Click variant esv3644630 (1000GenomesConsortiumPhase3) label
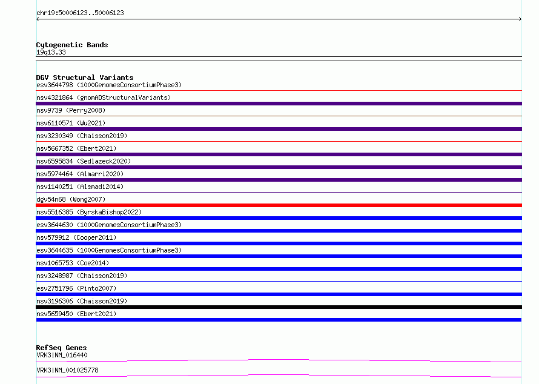539x384 pixels. [x=109, y=225]
